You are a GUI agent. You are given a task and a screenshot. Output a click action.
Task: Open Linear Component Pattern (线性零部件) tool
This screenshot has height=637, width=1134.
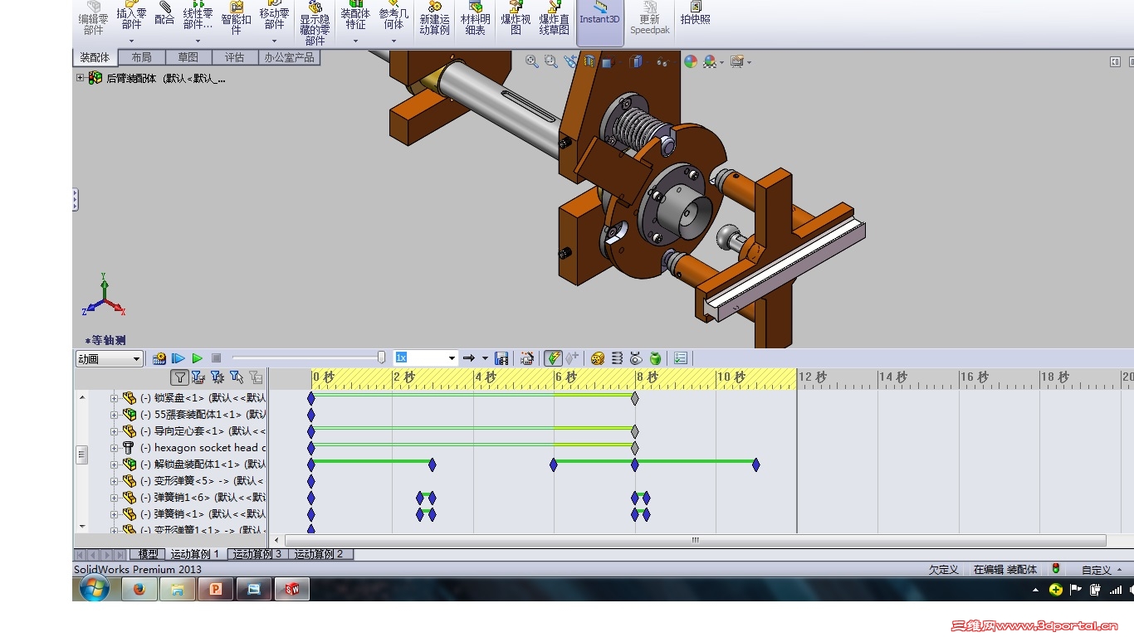(198, 17)
